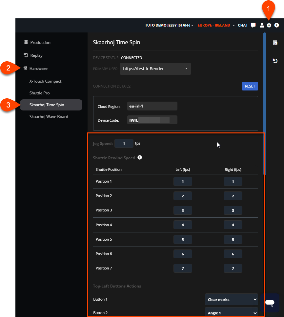Select Production in the sidebar
Viewport: 284px width, 317px height.
[40, 43]
